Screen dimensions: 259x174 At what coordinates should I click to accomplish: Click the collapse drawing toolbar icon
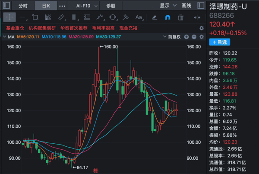click(197, 17)
